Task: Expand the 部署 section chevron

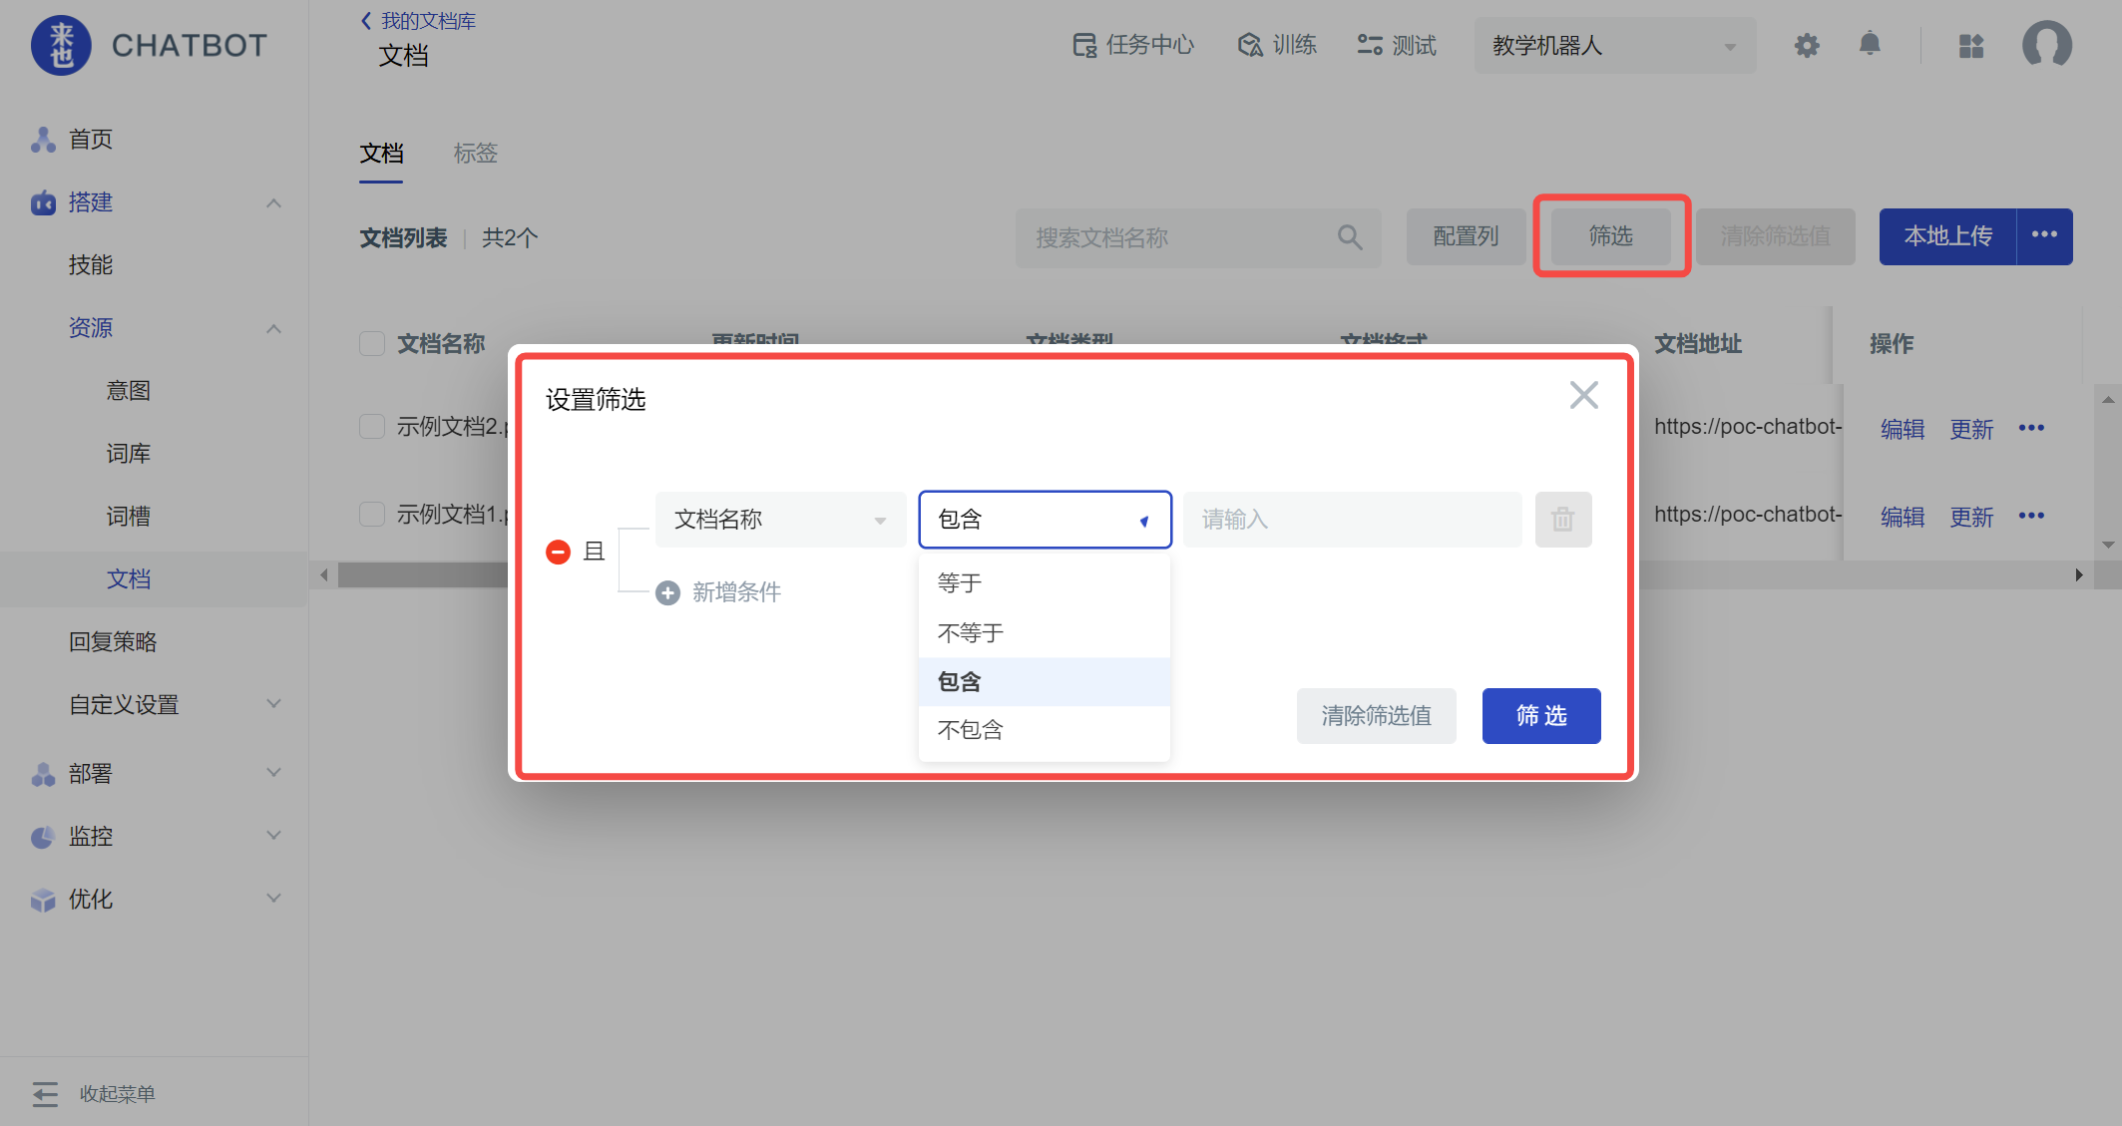Action: 273,773
